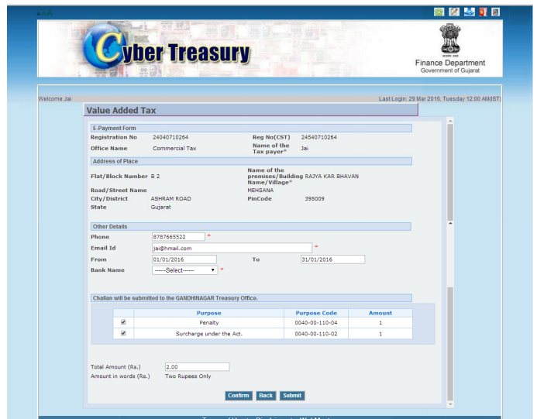The width and height of the screenshot is (537, 419).
Task: Click the Confirm button
Action: coord(239,396)
